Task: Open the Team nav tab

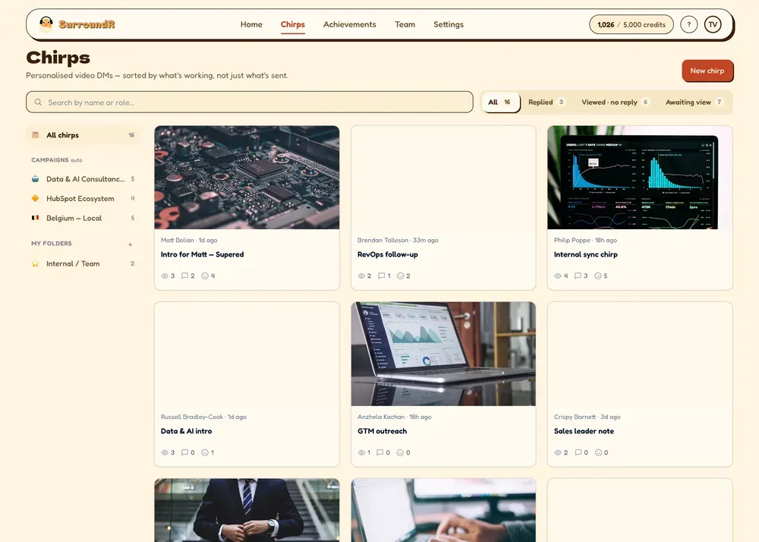Action: tap(405, 24)
